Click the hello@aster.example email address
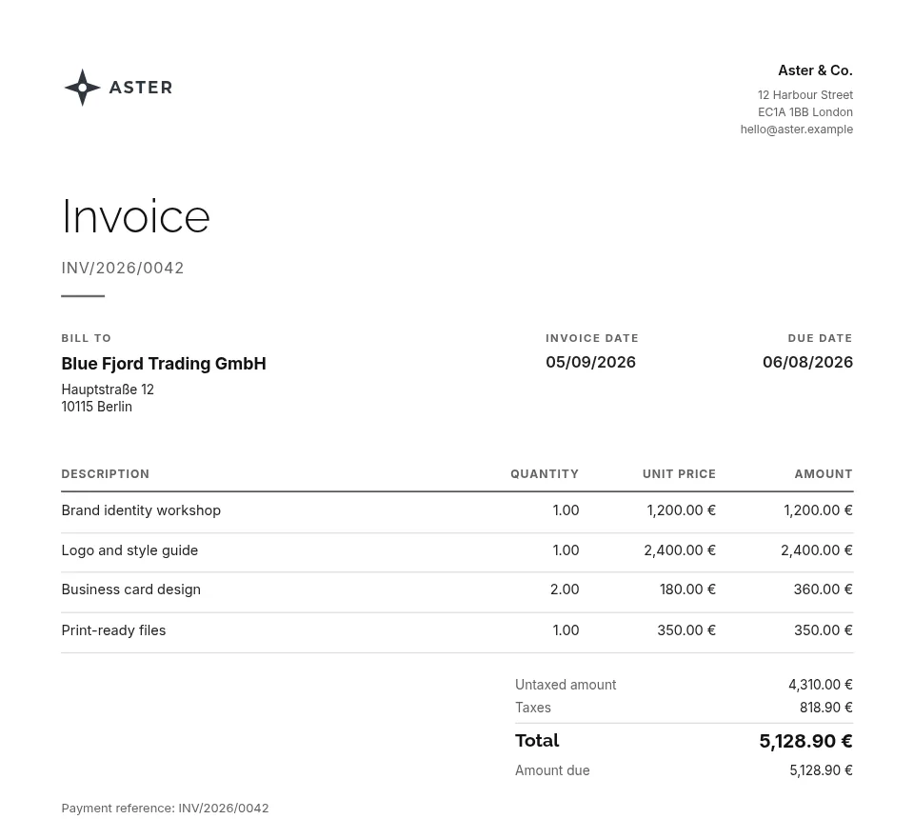 pos(796,130)
